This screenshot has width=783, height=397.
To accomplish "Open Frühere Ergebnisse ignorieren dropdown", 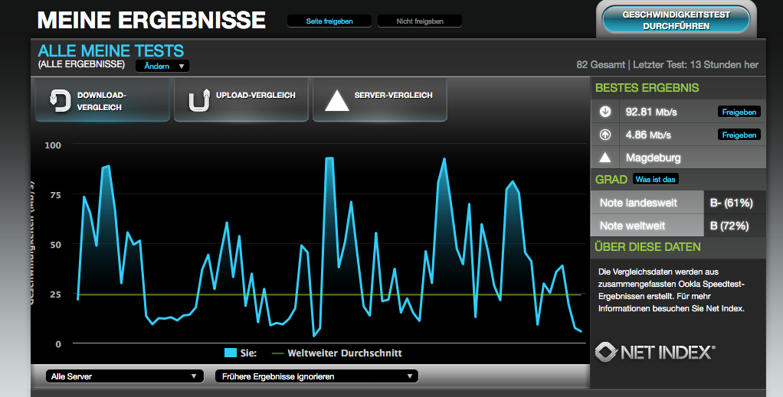I will 317,376.
